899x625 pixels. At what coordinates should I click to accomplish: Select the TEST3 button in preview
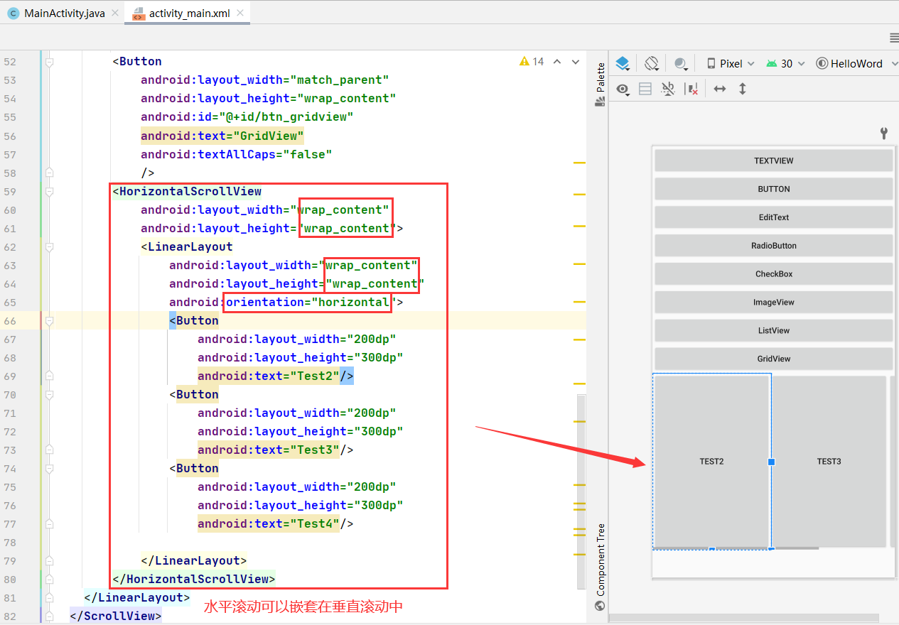[x=829, y=461]
